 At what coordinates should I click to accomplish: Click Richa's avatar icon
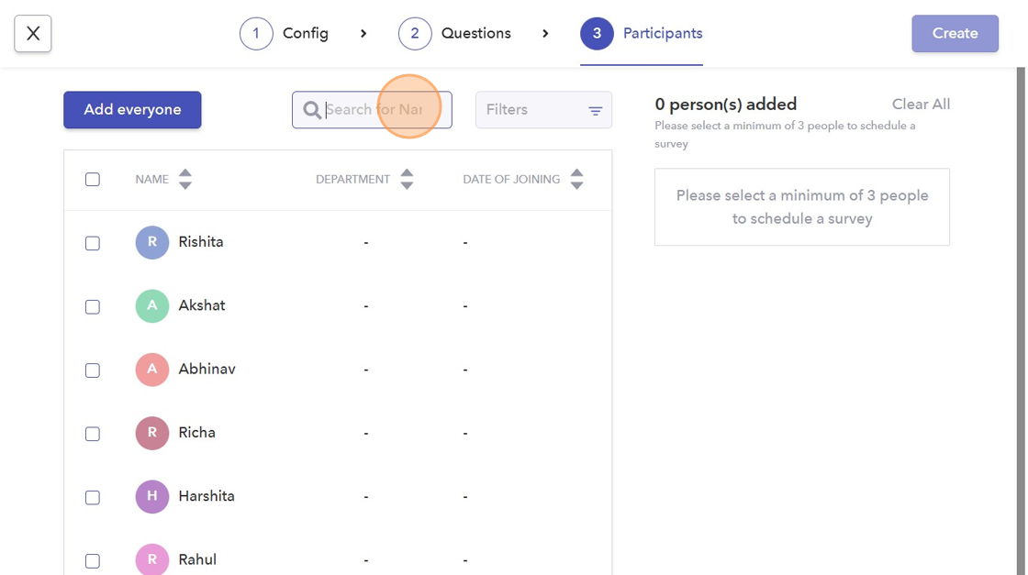coord(152,433)
